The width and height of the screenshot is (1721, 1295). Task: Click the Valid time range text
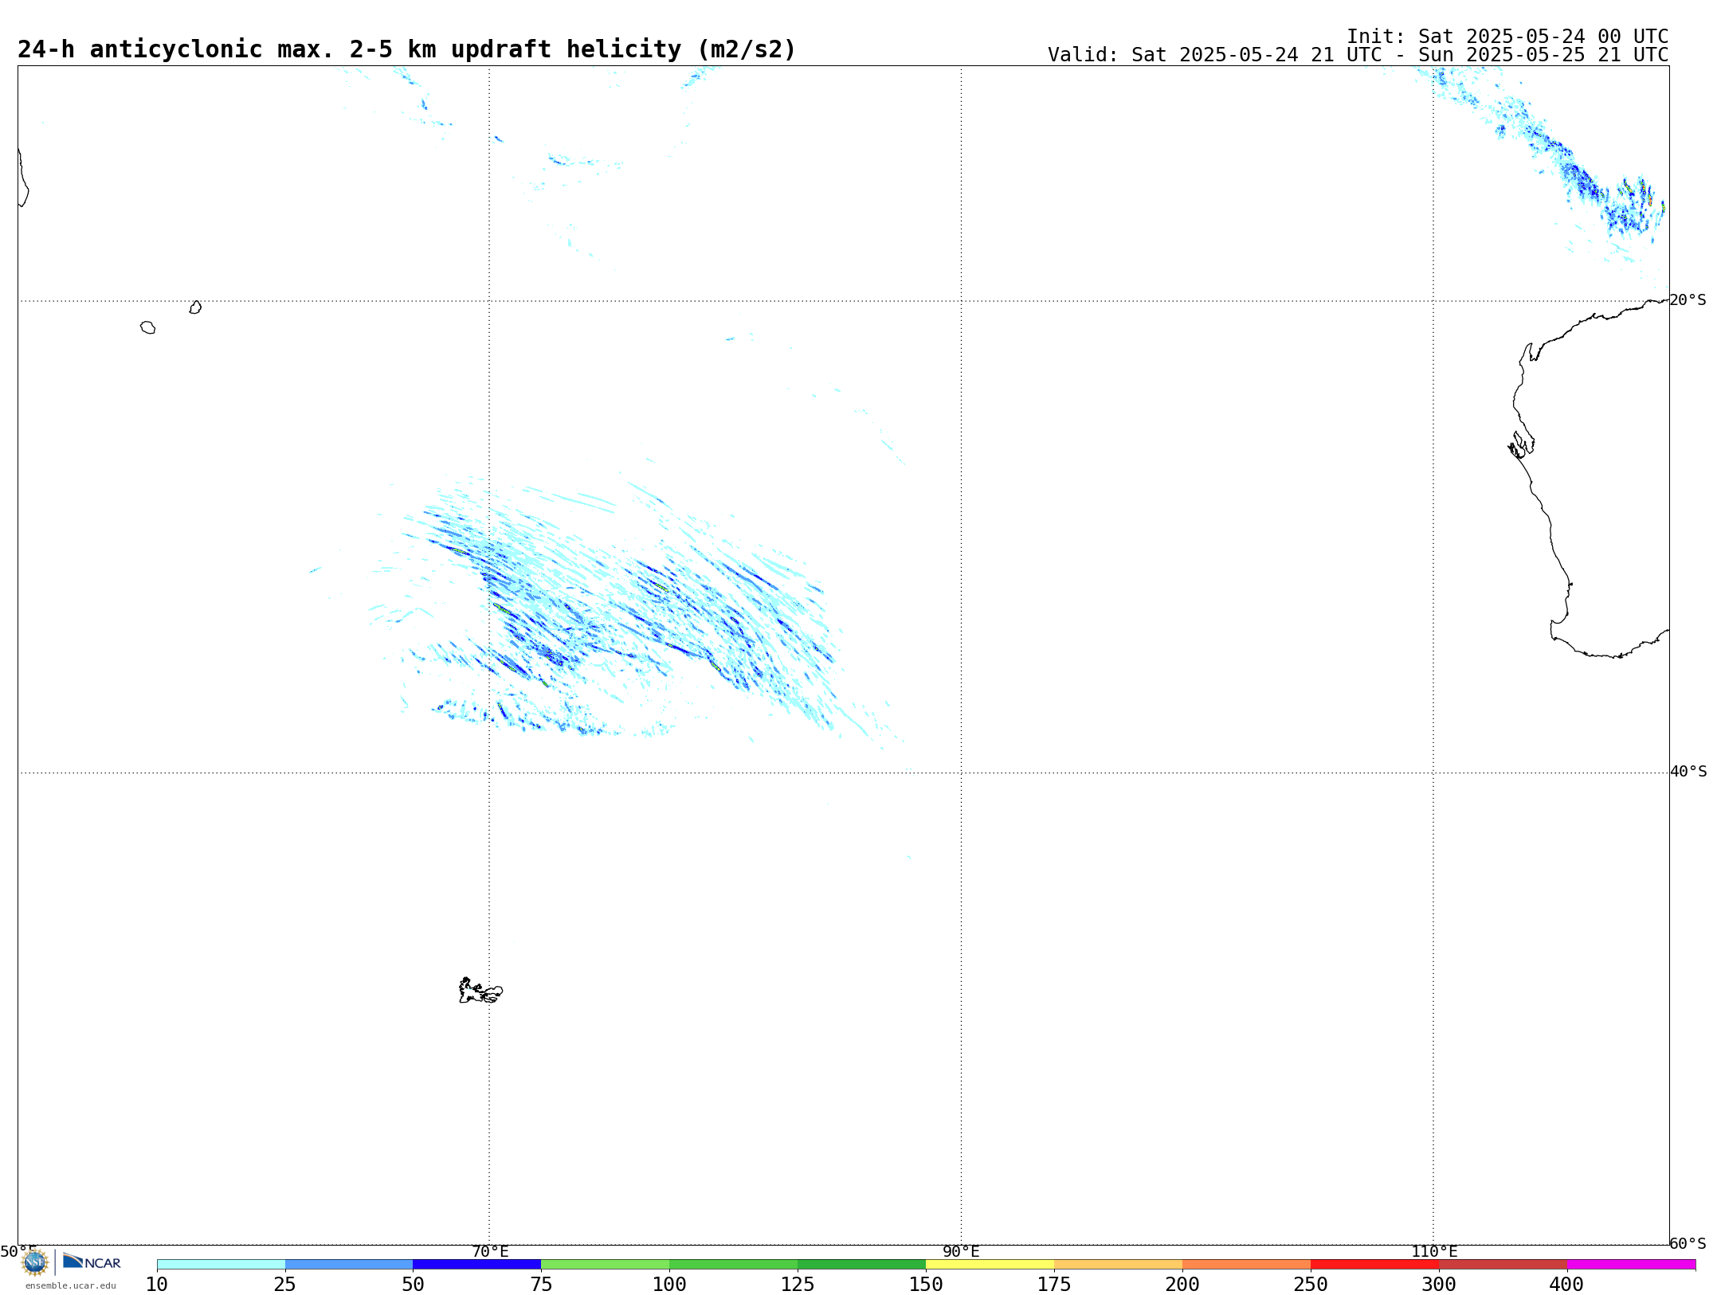pyautogui.click(x=1358, y=55)
